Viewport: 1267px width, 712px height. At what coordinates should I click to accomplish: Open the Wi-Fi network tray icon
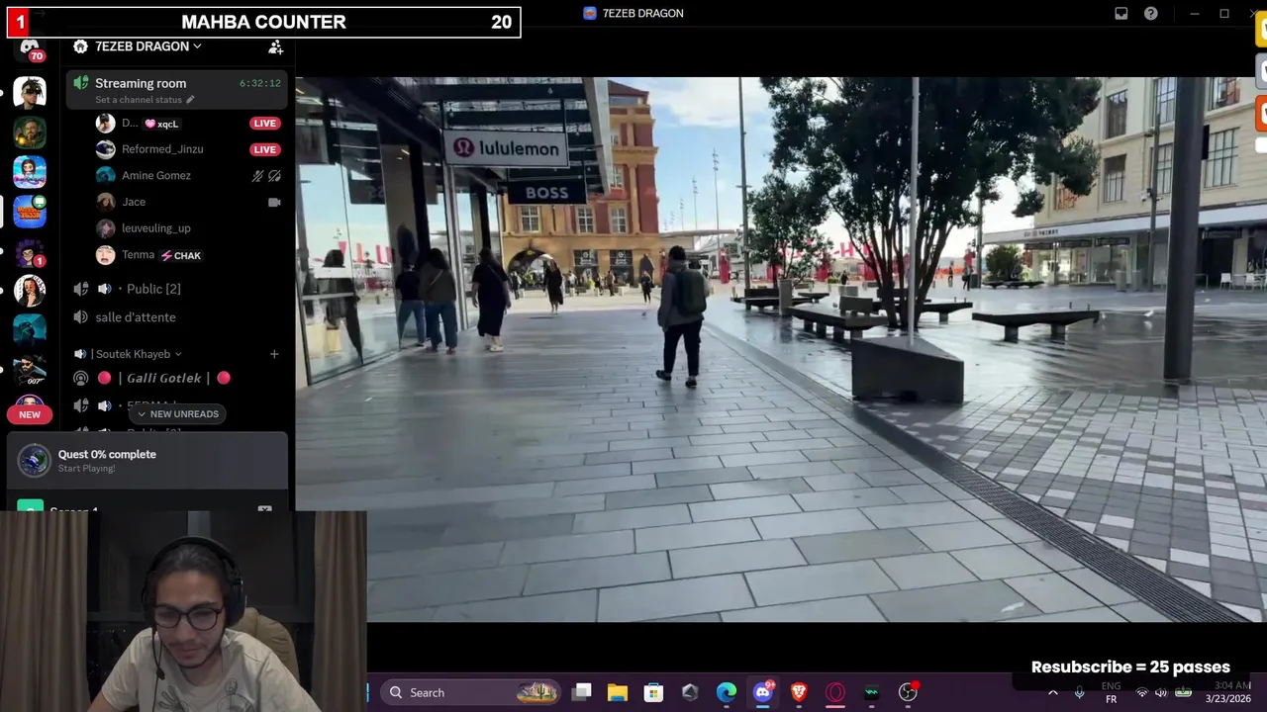click(x=1141, y=693)
